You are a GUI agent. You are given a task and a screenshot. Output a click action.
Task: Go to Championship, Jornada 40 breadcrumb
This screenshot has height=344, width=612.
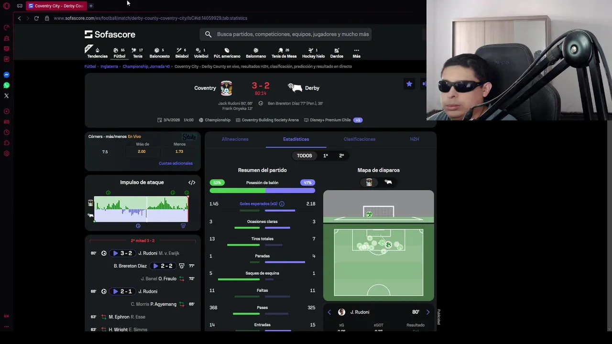click(x=146, y=66)
